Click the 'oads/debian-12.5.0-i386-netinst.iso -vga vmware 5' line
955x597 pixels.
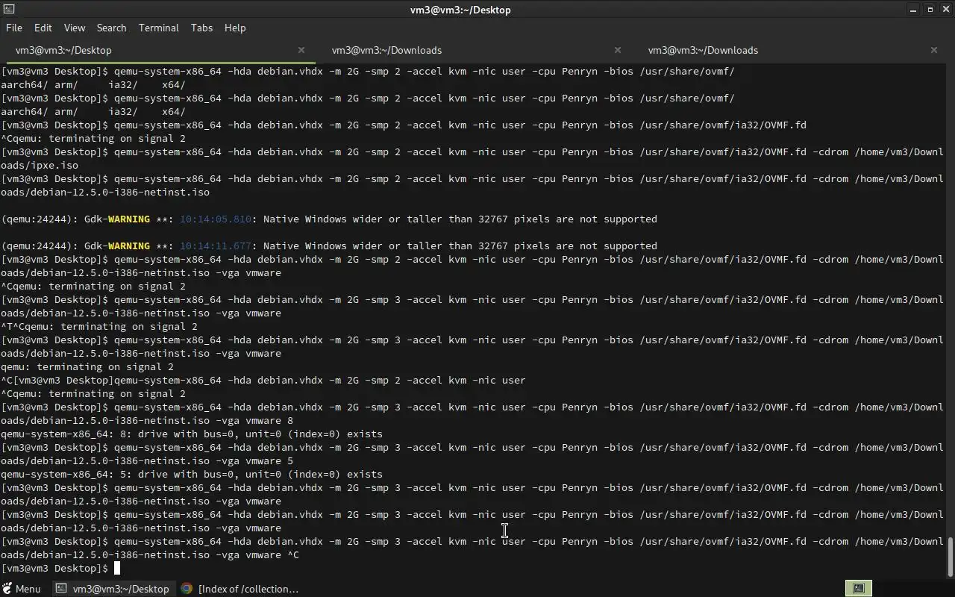coord(147,460)
